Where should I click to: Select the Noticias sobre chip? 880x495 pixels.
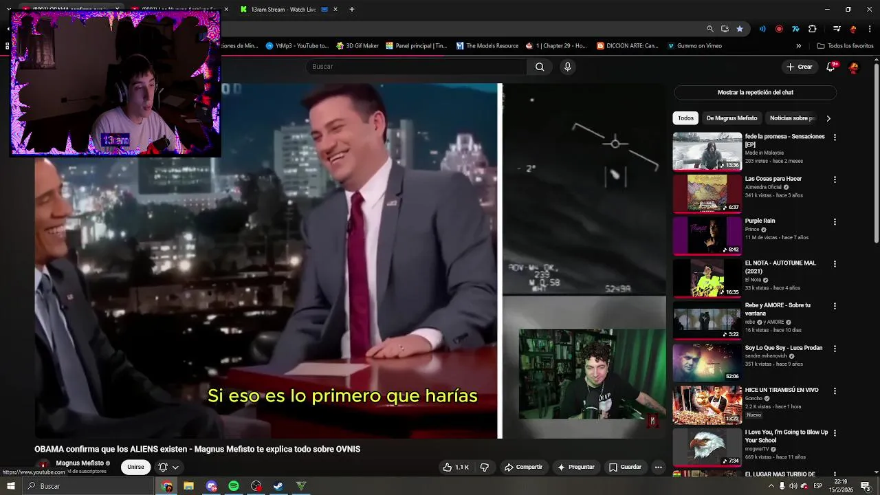[x=792, y=118]
